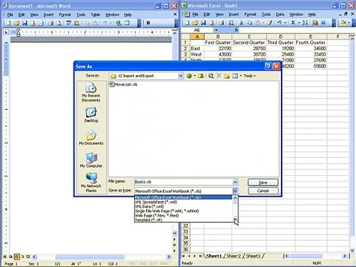Click Format Painter brush in Excel toolbar
Screen dimensions: 356x267
click(270, 23)
